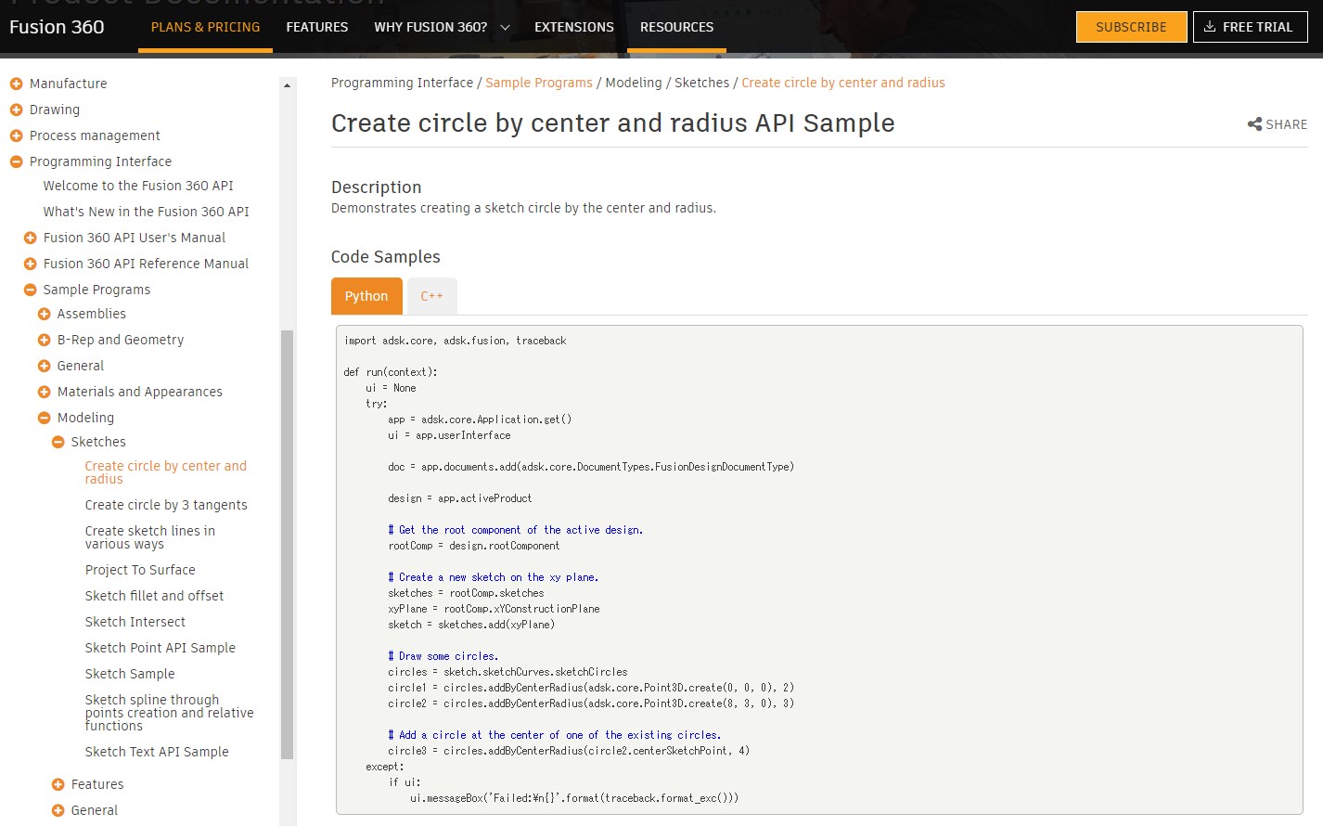Collapse the Sample Programs node
This screenshot has width=1323, height=826.
click(x=30, y=290)
